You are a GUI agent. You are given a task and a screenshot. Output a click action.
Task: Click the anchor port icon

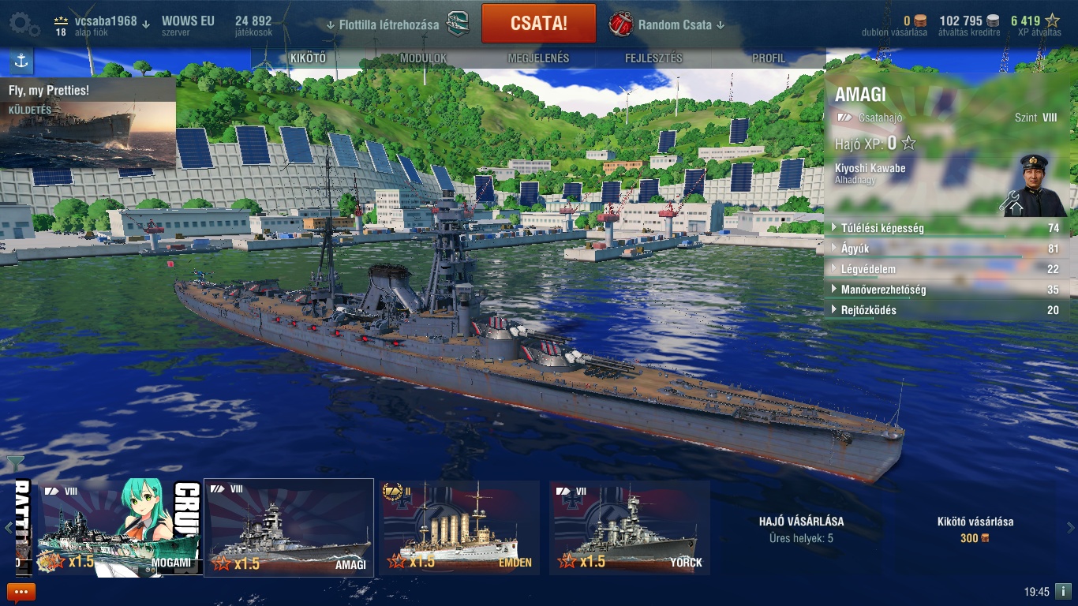pos(21,61)
